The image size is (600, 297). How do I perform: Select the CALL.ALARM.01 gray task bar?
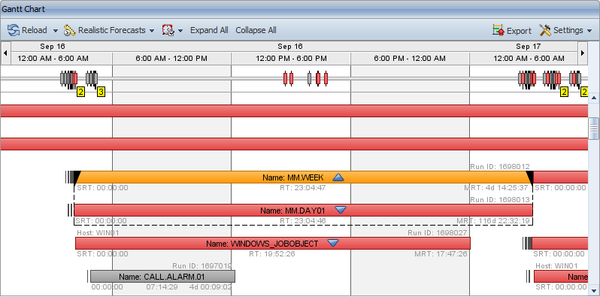pyautogui.click(x=162, y=277)
